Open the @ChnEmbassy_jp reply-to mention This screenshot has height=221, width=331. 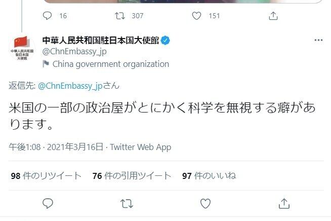point(70,86)
